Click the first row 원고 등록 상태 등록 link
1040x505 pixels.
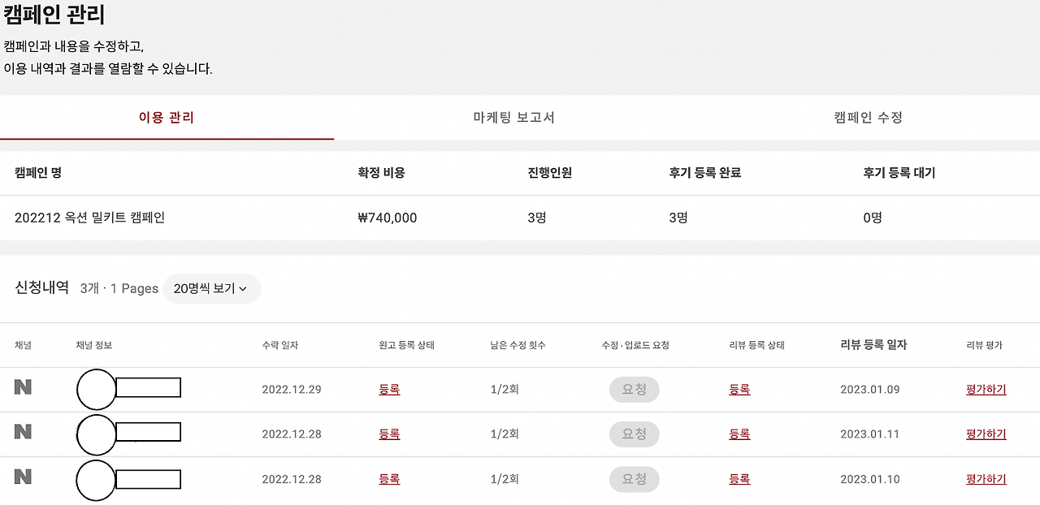[x=389, y=389]
